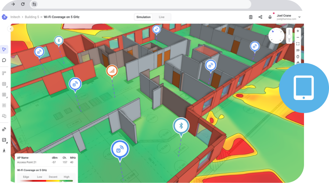Click the dBm value -57

point(54,162)
